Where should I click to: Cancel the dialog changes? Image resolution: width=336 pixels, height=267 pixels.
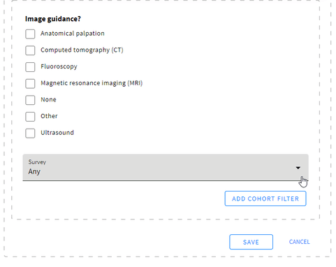[x=300, y=242]
